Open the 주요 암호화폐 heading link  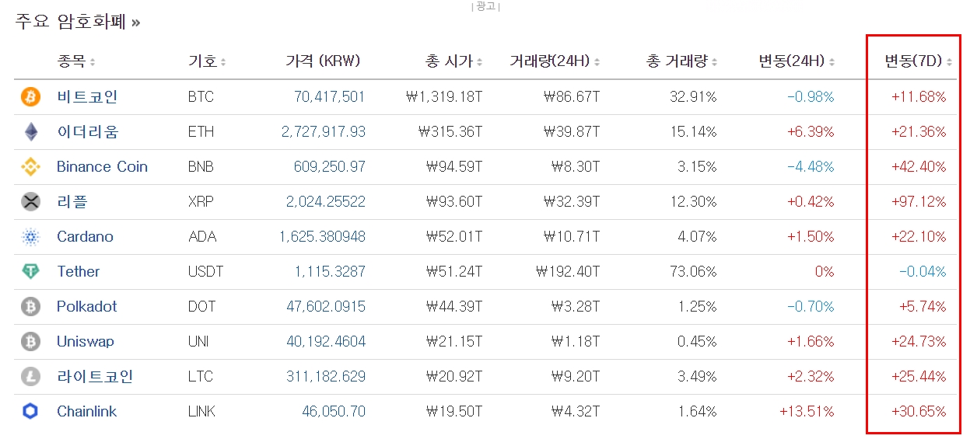click(78, 21)
